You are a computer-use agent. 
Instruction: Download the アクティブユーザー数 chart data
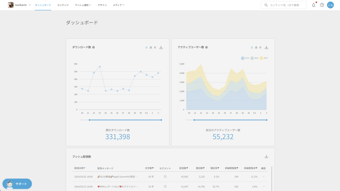point(266,47)
